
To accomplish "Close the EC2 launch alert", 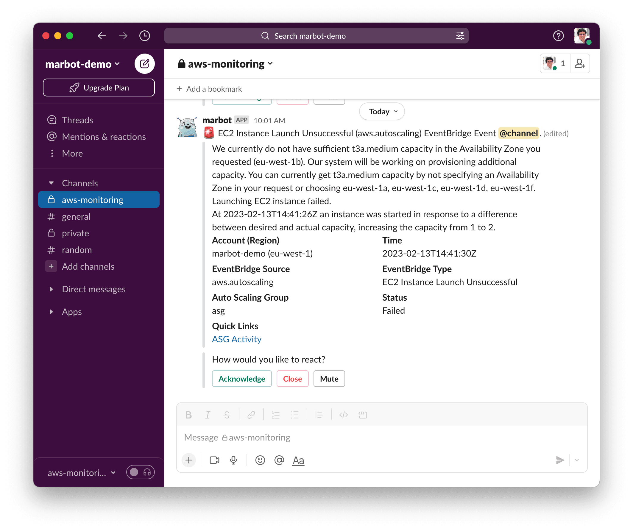I will point(292,379).
